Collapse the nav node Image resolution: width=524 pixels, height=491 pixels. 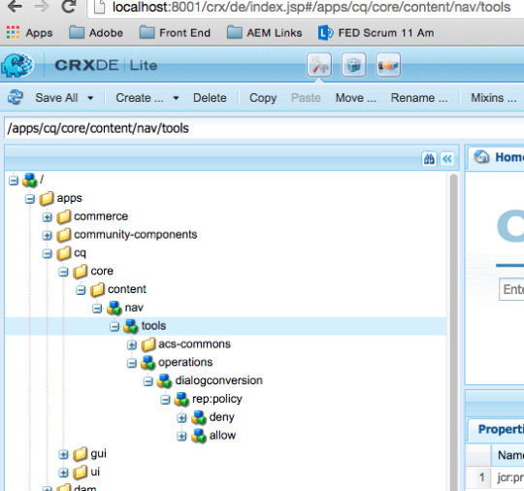click(x=97, y=309)
